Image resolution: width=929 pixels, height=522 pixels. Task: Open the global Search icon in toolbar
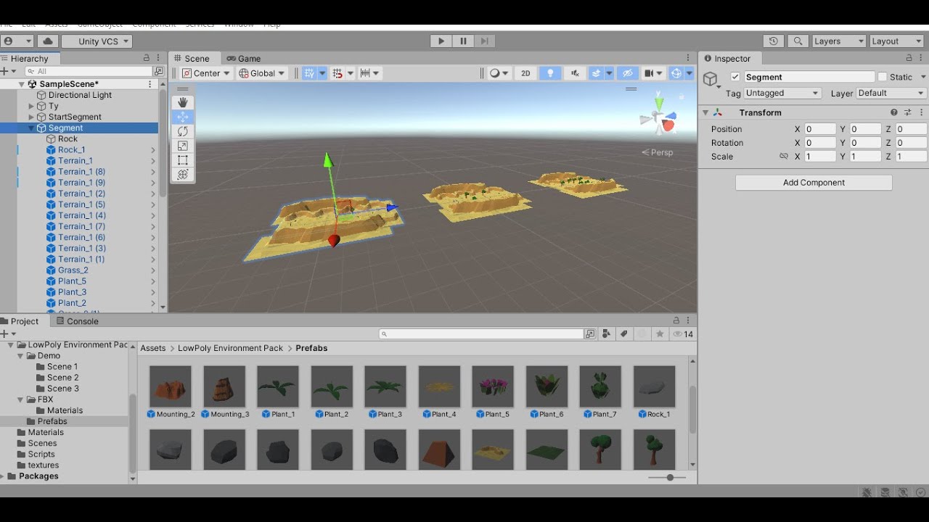click(x=798, y=41)
